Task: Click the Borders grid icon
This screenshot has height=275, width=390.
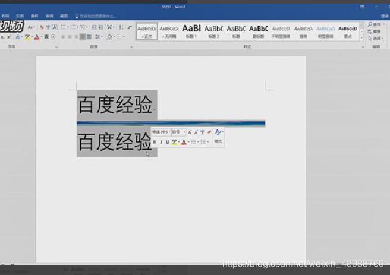Action: [x=119, y=37]
